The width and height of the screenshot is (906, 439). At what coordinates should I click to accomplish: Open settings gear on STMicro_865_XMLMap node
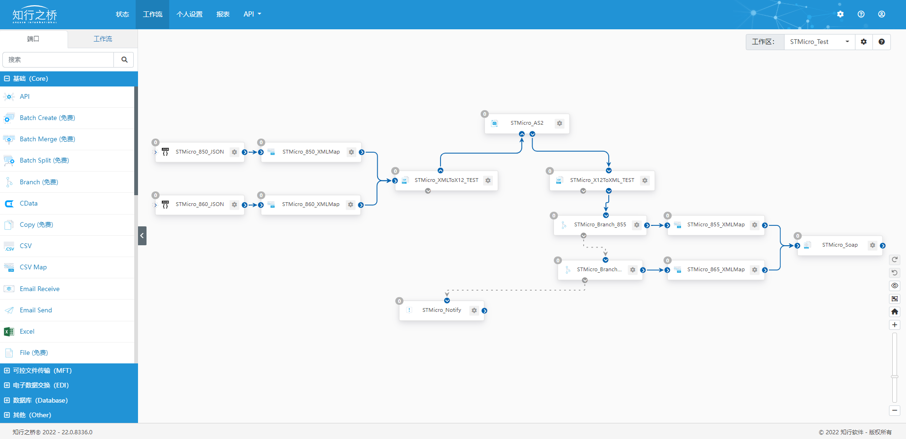[755, 270]
